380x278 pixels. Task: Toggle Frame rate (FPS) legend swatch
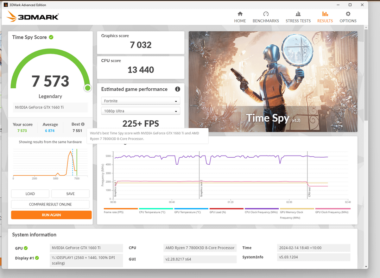(x=121, y=209)
